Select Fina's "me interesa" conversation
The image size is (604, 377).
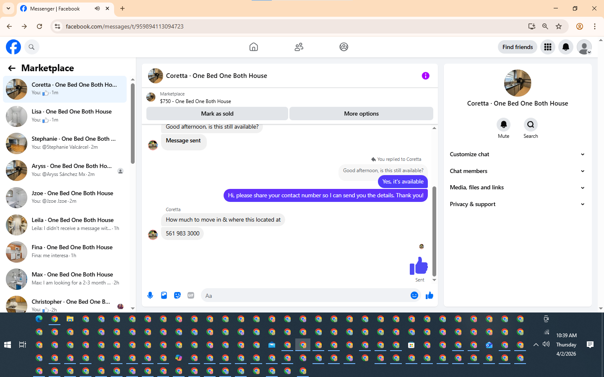tap(65, 252)
